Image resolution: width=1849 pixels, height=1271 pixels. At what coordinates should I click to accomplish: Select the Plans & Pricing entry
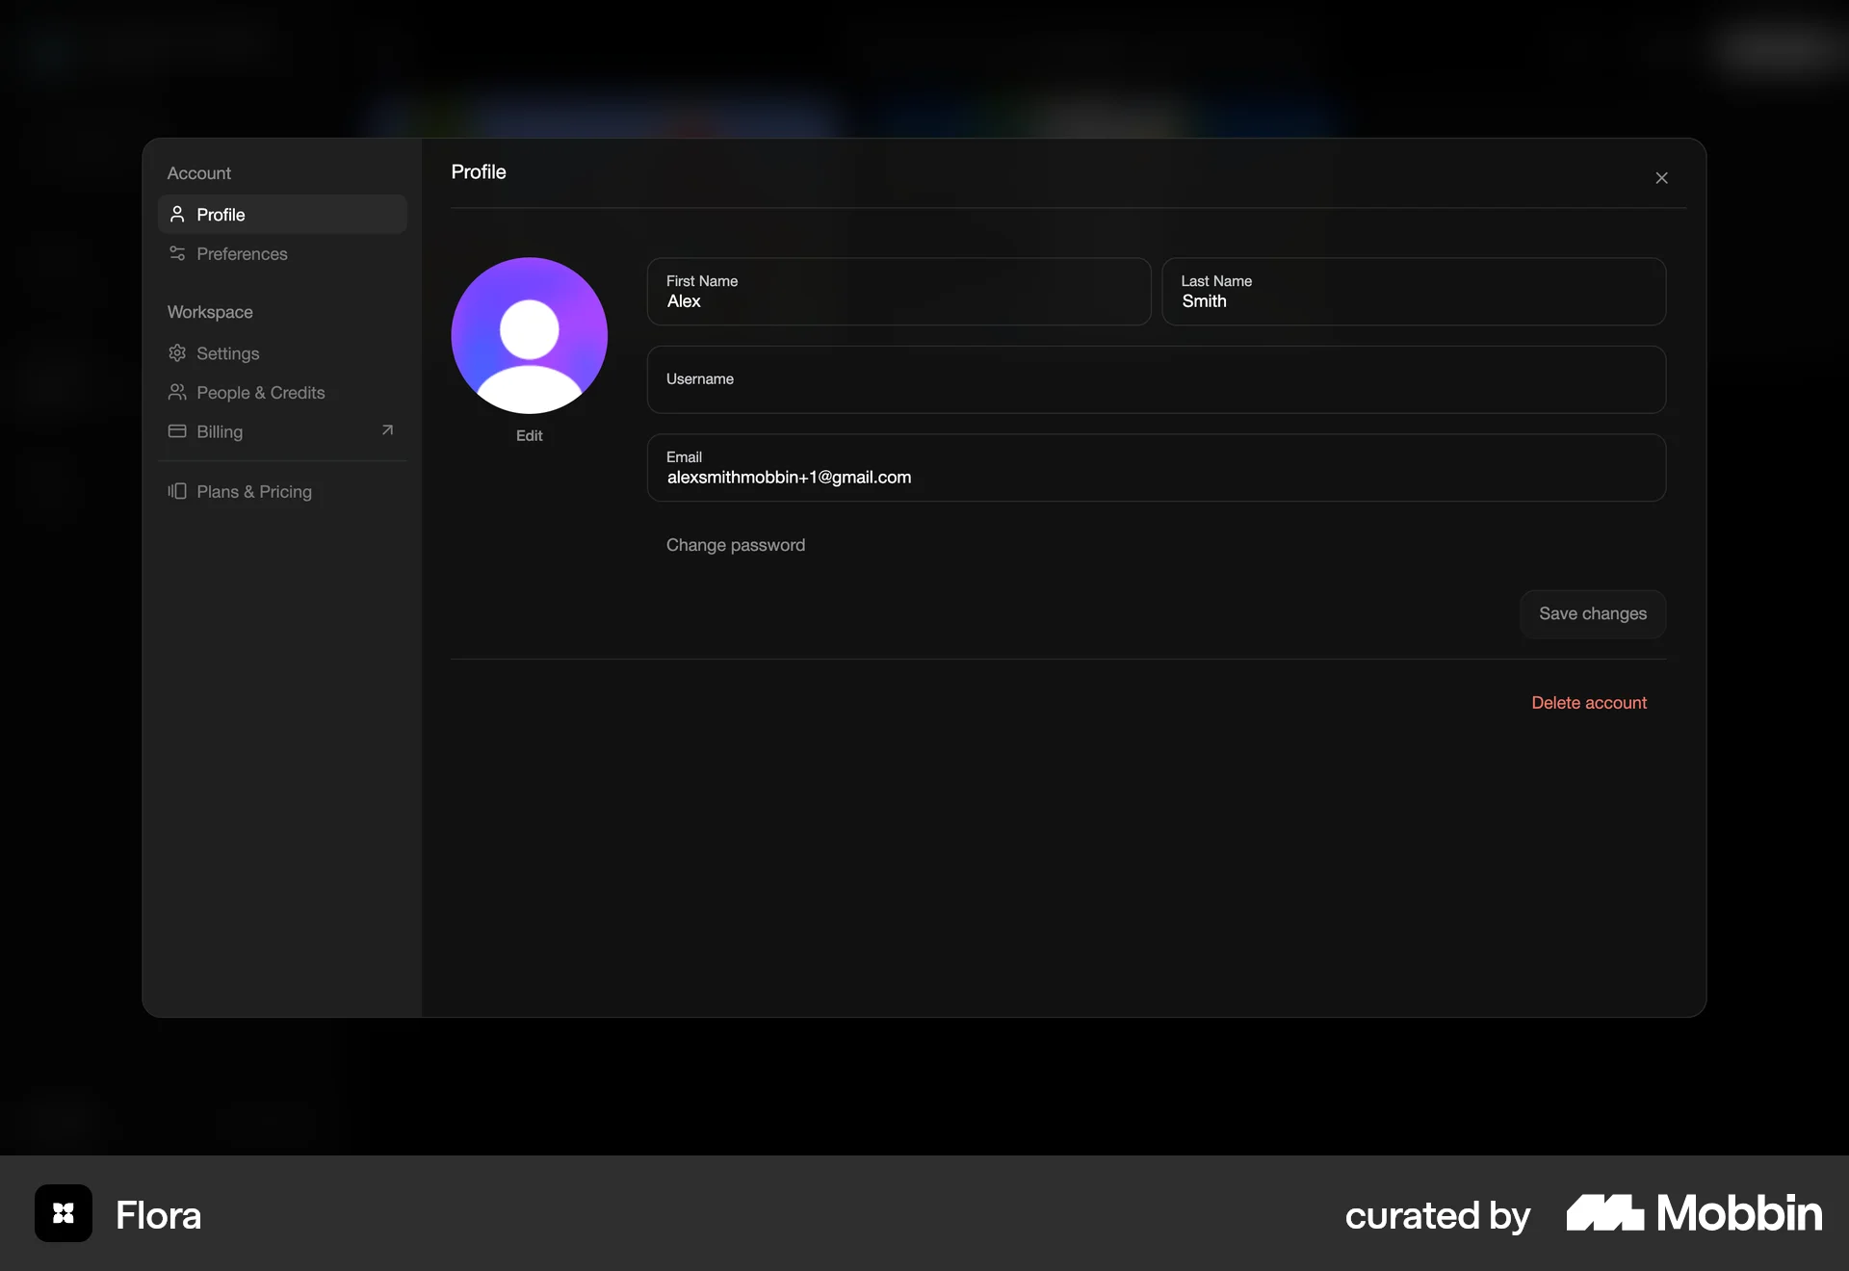(x=254, y=492)
